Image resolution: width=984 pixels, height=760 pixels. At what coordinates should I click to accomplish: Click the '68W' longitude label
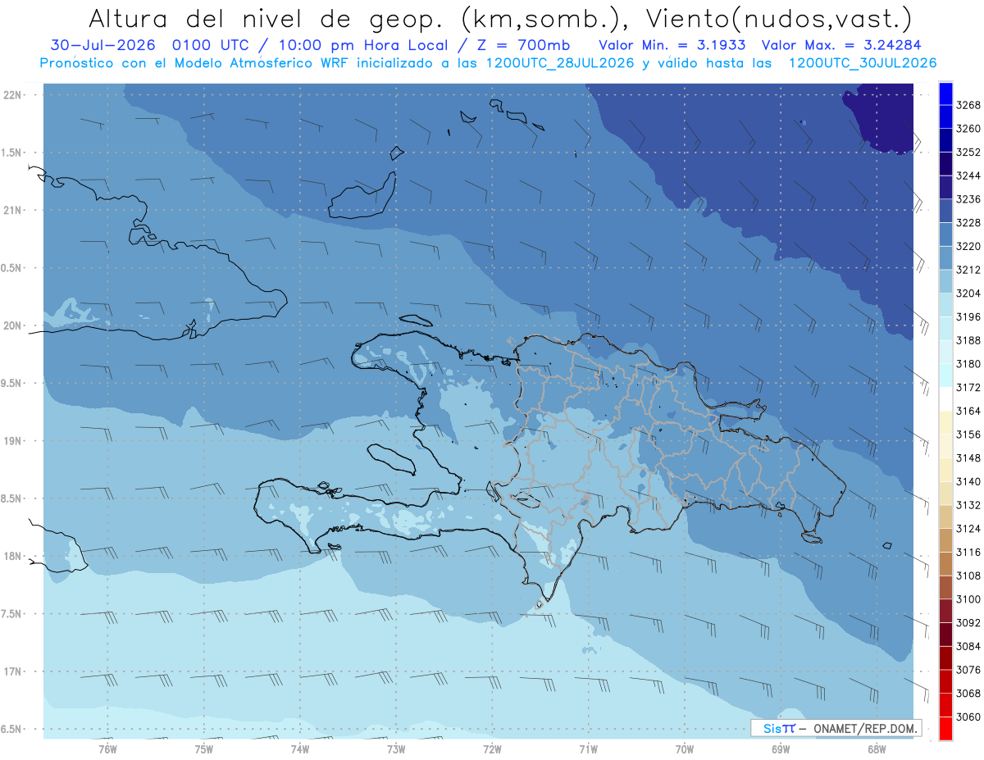click(877, 749)
